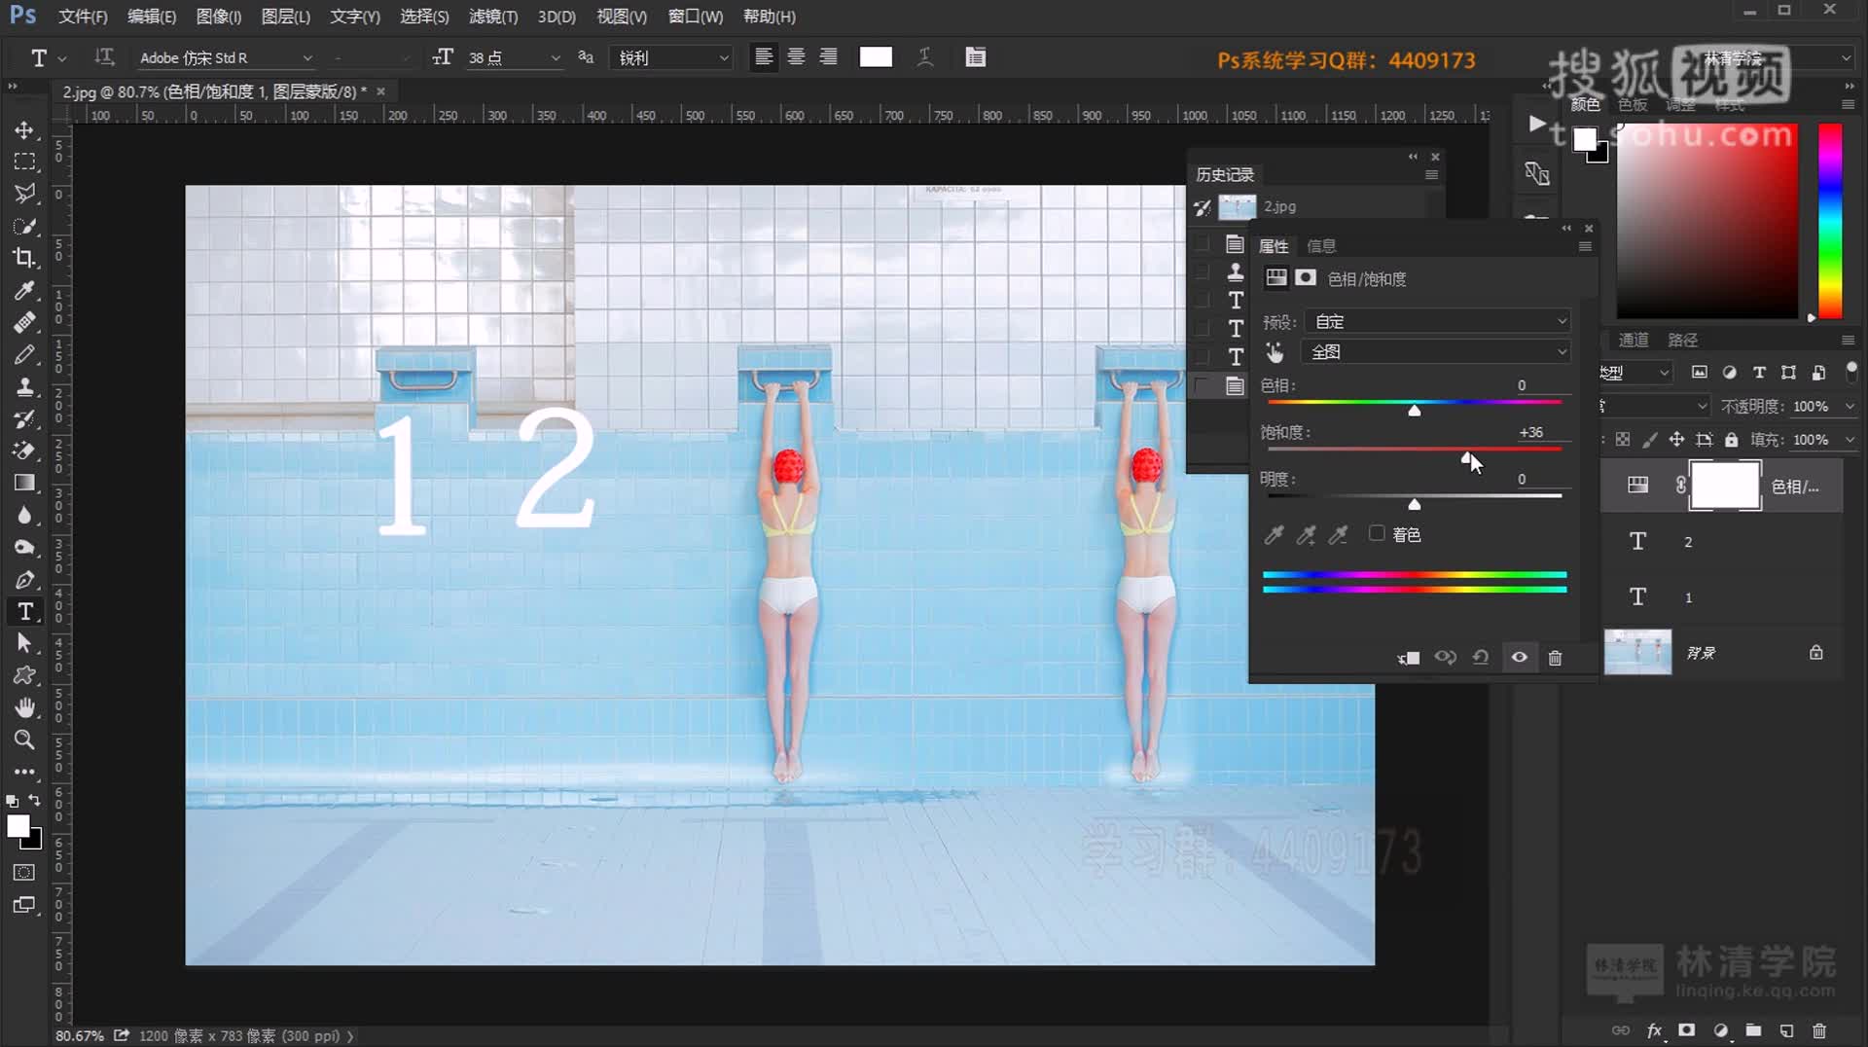This screenshot has width=1868, height=1047.
Task: Select the Move tool
Action: (24, 129)
